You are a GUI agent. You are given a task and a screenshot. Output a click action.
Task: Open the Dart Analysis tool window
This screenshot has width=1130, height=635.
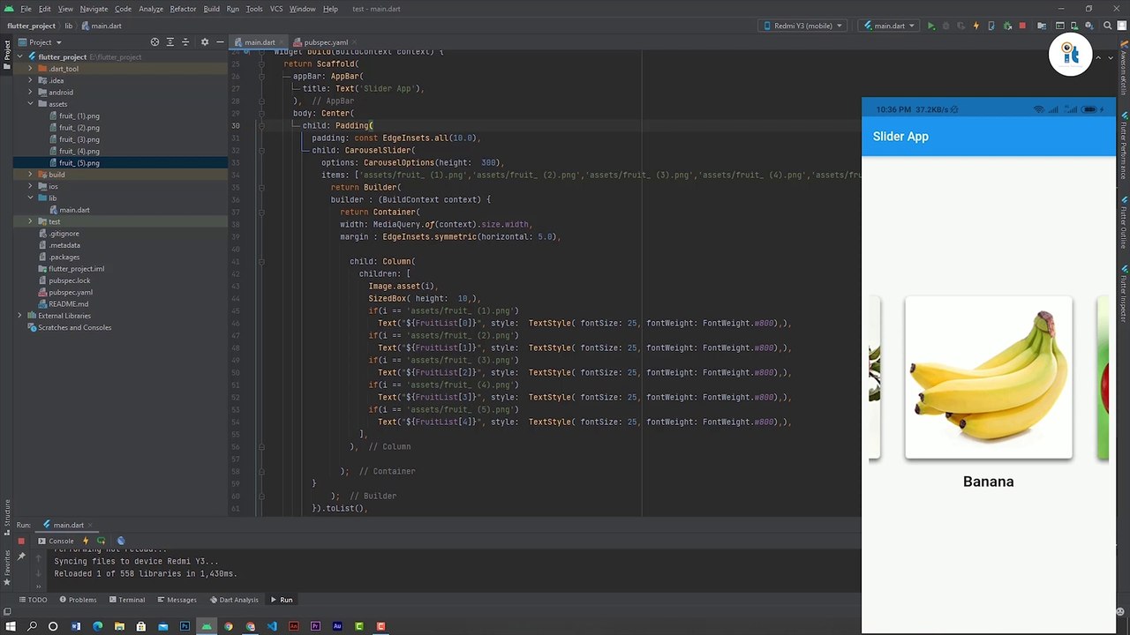click(x=234, y=600)
